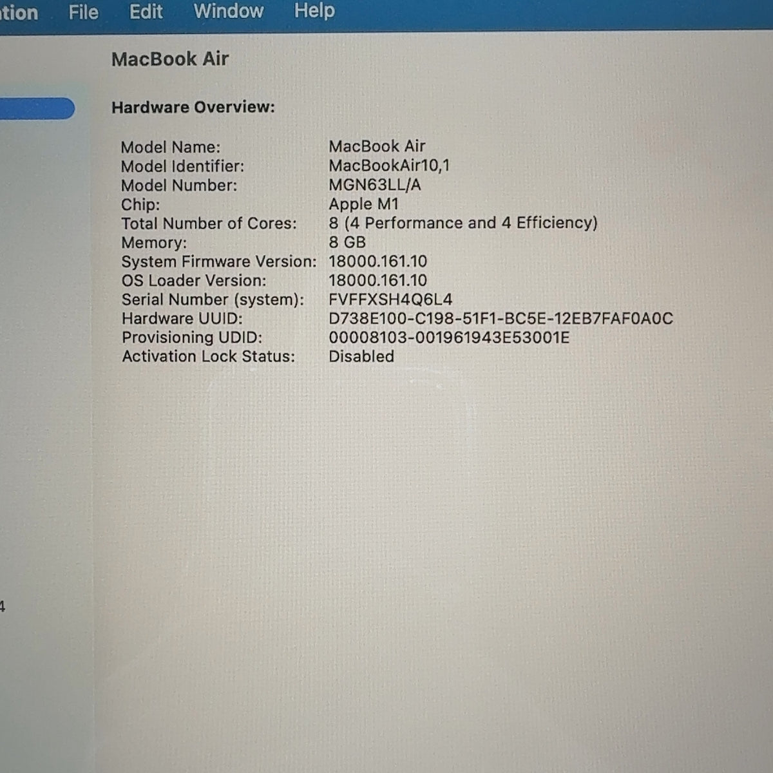The image size is (773, 773).
Task: Select the Hardware UUID value starting D738E100
Action: (501, 318)
